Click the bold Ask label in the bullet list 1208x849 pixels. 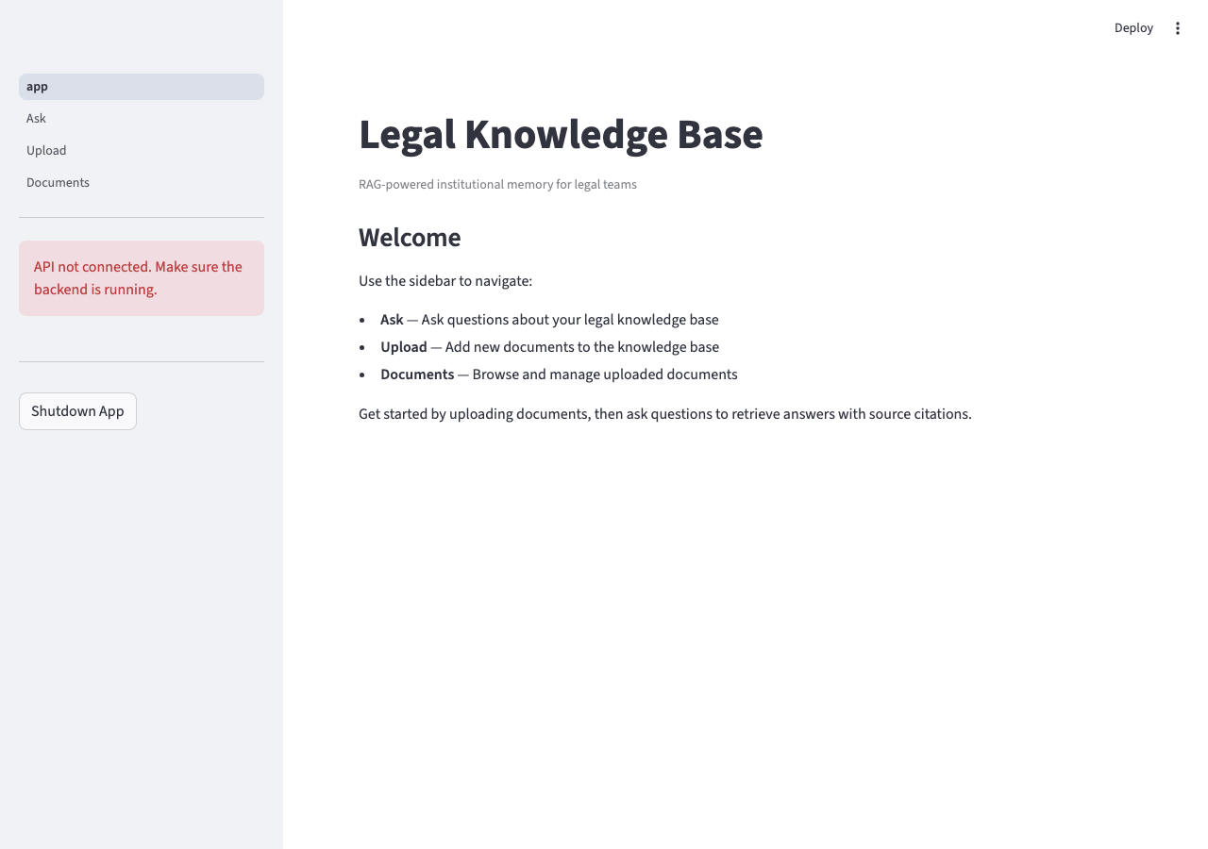tap(392, 320)
